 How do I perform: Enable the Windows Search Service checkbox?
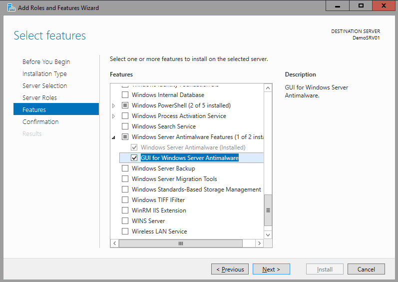tap(125, 126)
